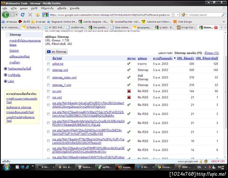
Task: Click the Windows Start orb
Action: [6, 167]
